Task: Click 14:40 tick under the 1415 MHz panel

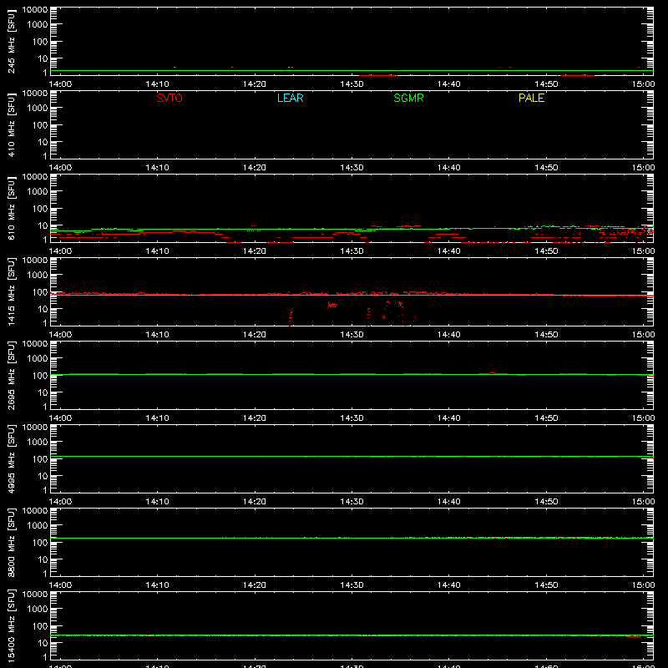Action: [448, 335]
